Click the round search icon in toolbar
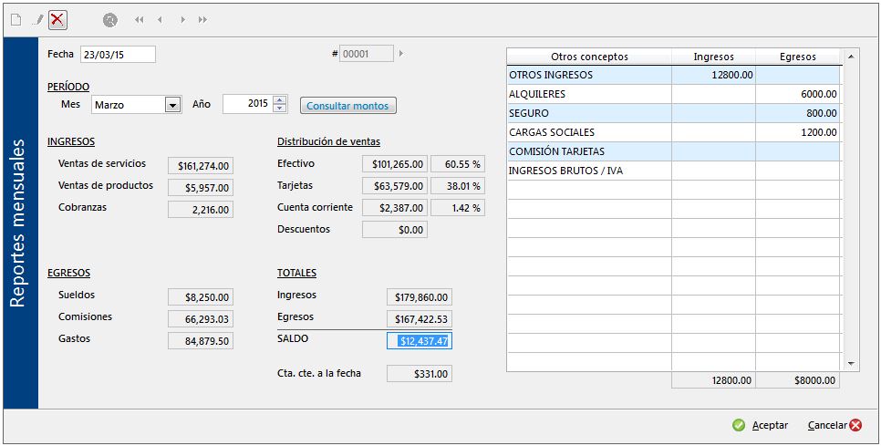The image size is (881, 446). (x=110, y=19)
